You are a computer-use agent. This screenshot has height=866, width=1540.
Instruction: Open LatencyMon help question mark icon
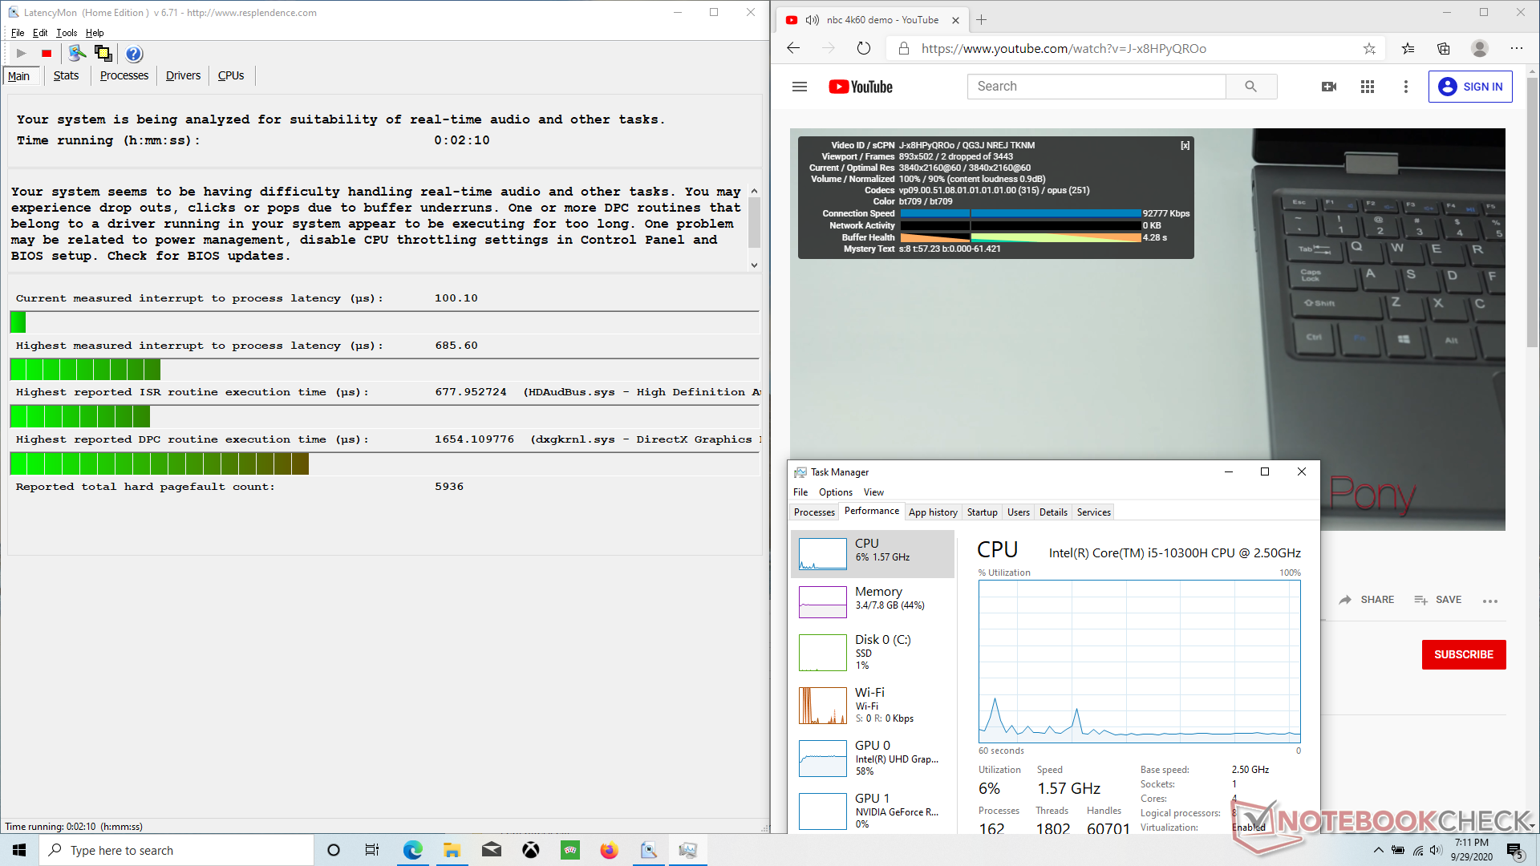pos(134,54)
